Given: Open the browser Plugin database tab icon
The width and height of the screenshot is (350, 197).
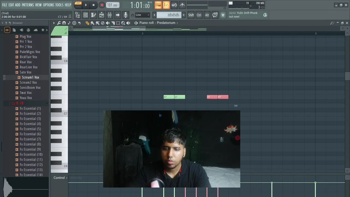Looking at the screenshot, I should pyautogui.click(x=21, y=30).
